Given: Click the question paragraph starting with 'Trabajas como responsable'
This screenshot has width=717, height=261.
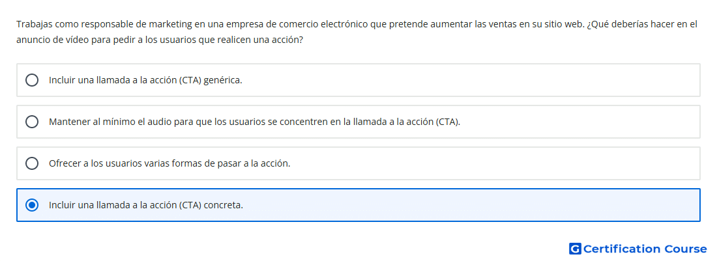Looking at the screenshot, I should (357, 32).
